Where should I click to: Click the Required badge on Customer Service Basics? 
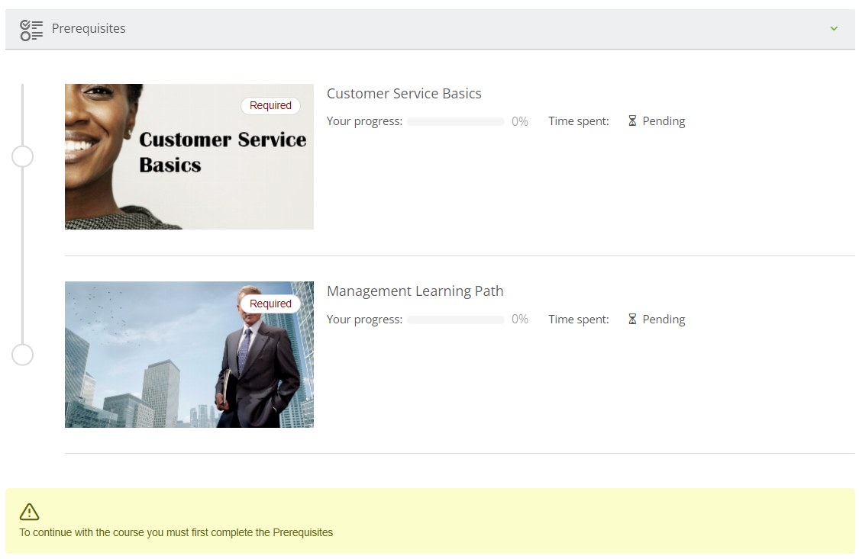point(270,105)
